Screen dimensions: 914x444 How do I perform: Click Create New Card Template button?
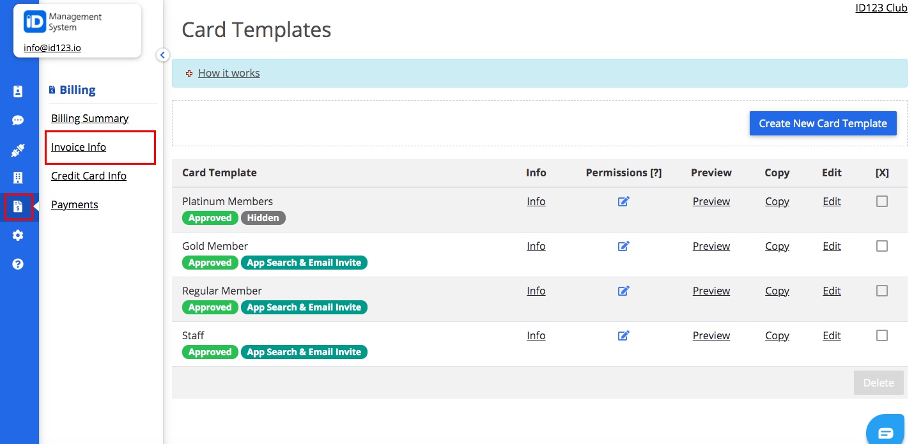pyautogui.click(x=823, y=123)
